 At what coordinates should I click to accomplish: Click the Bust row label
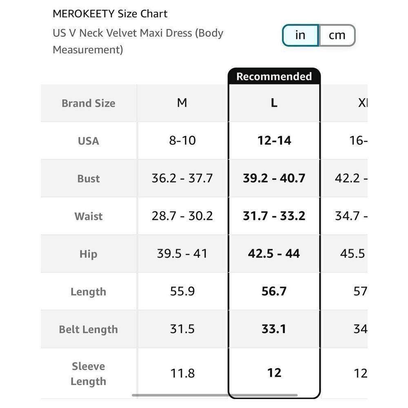tap(89, 179)
